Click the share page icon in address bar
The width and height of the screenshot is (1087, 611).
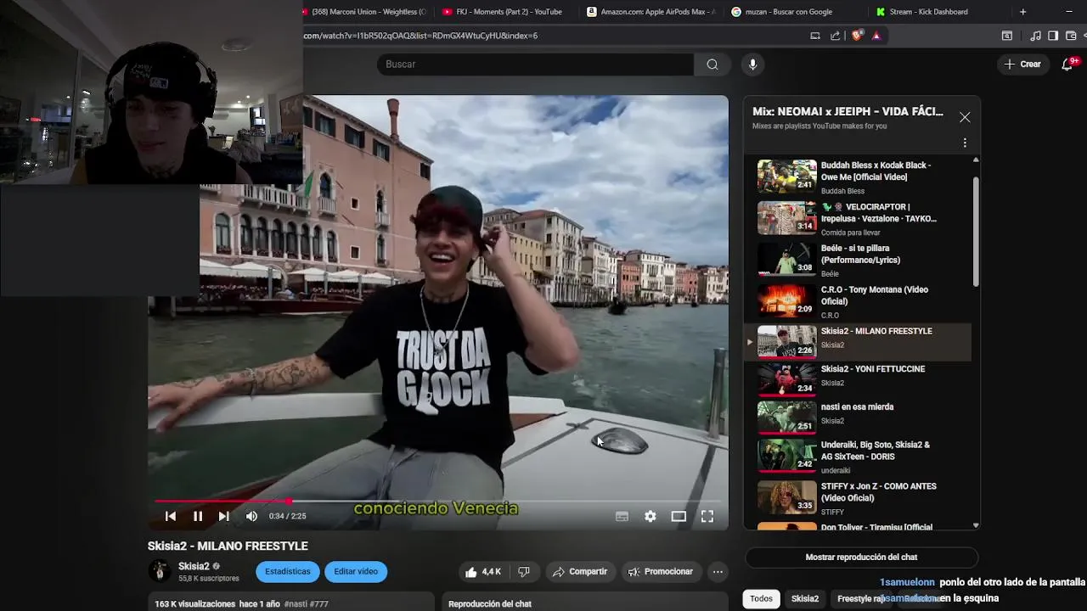(836, 36)
